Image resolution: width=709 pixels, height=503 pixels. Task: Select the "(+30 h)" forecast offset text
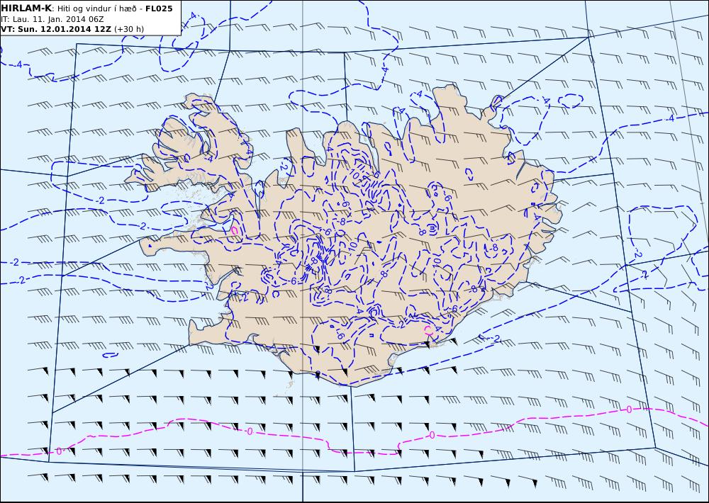[129, 29]
